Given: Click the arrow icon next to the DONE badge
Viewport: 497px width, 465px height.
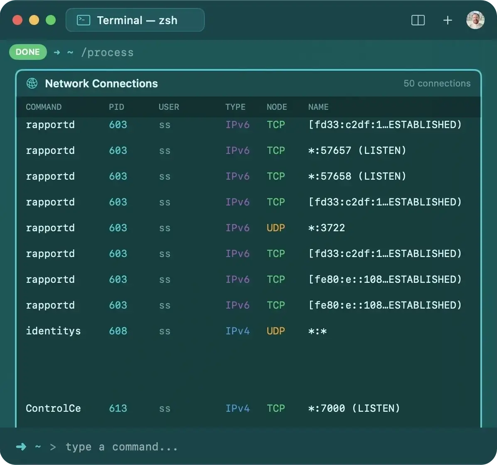Looking at the screenshot, I should click(x=57, y=52).
